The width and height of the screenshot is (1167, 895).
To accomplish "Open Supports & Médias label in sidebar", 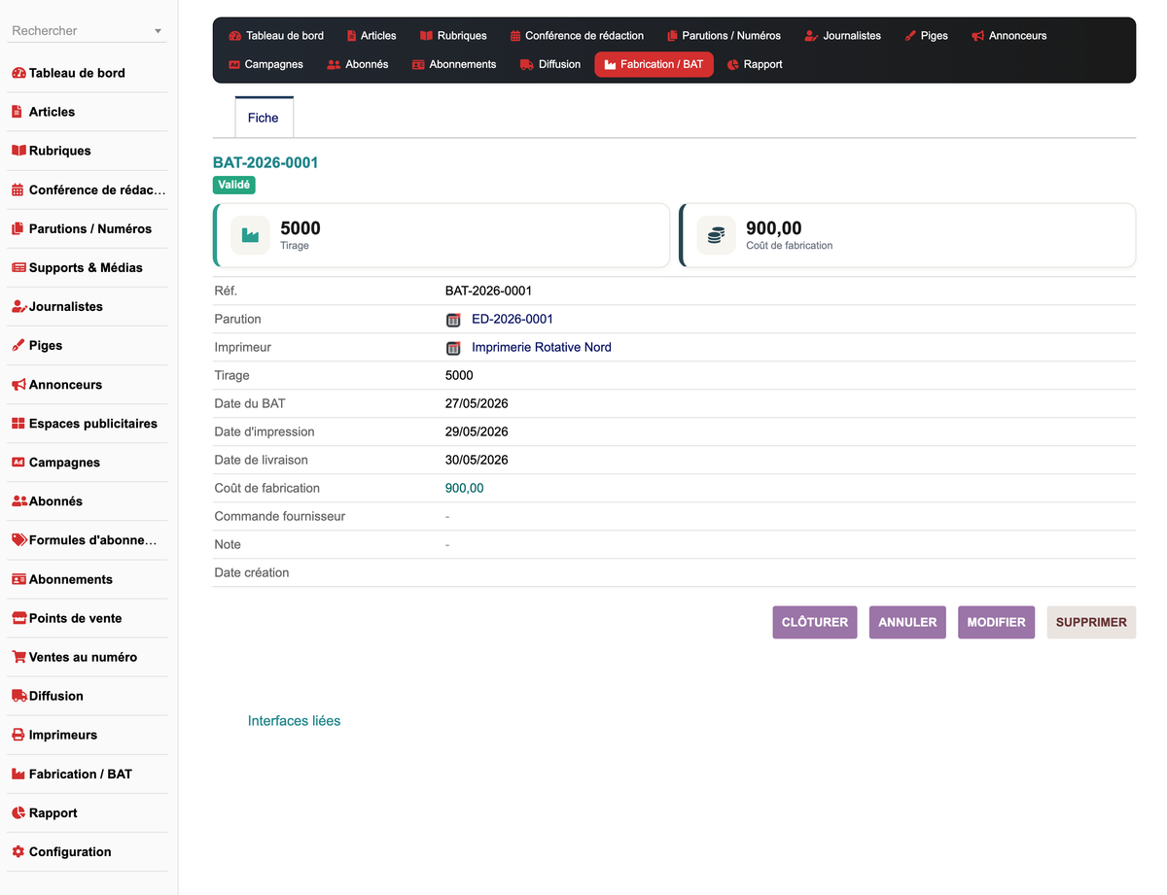I will 86,268.
